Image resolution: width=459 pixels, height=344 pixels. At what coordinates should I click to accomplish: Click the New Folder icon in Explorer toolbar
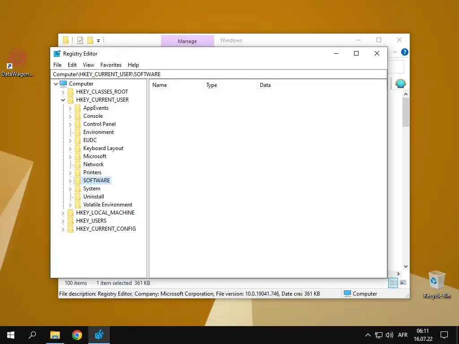[x=90, y=40]
